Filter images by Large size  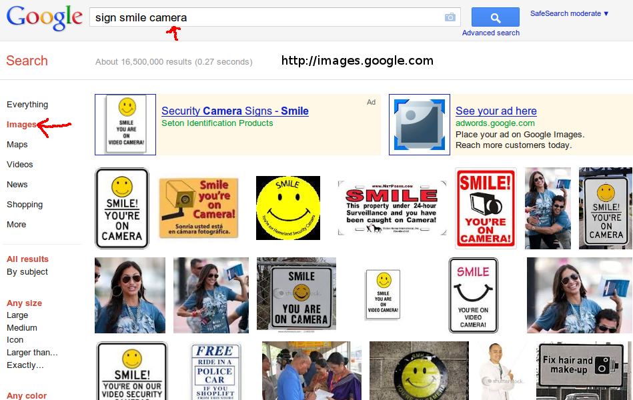(x=17, y=315)
